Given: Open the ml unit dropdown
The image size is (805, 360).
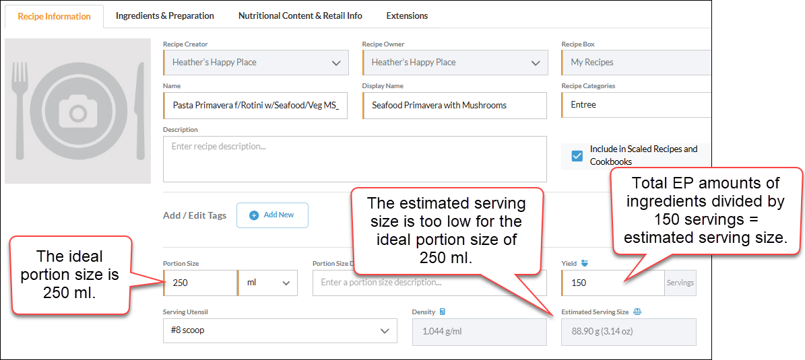Looking at the screenshot, I should (267, 283).
